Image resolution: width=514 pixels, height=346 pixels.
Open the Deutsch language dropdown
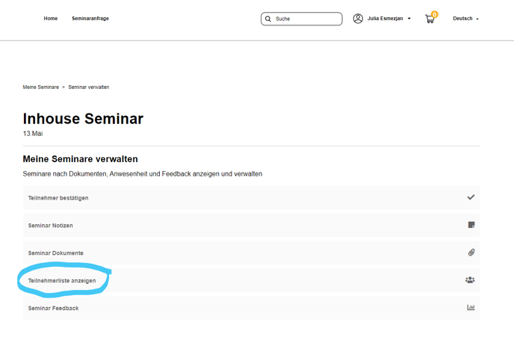tap(465, 19)
